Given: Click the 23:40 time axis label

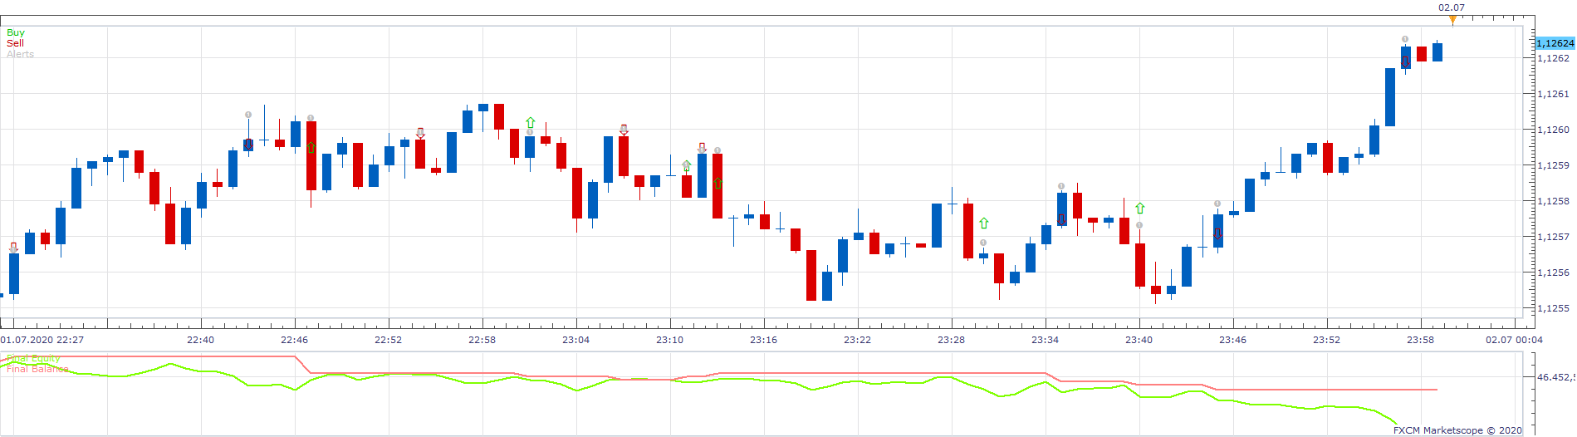Looking at the screenshot, I should point(1139,340).
